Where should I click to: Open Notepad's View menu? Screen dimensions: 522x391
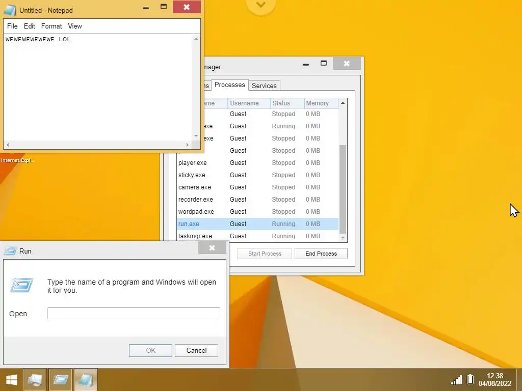point(75,26)
